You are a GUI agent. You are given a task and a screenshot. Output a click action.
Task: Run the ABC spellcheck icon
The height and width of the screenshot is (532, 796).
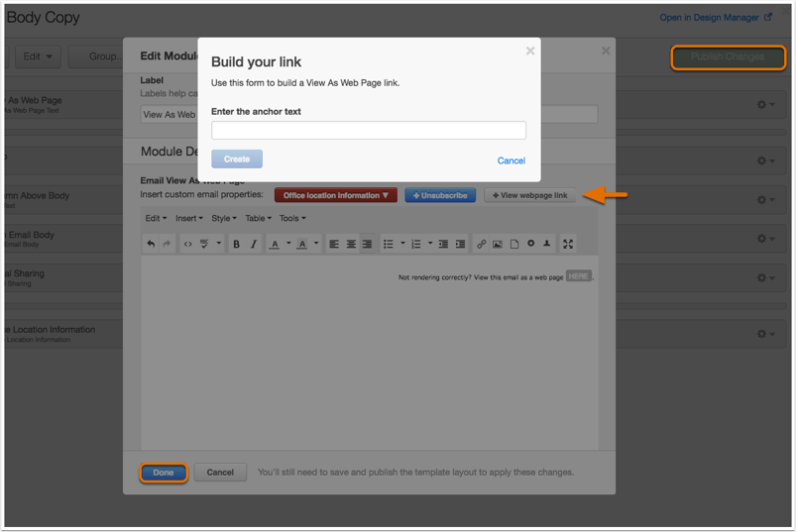click(x=204, y=244)
